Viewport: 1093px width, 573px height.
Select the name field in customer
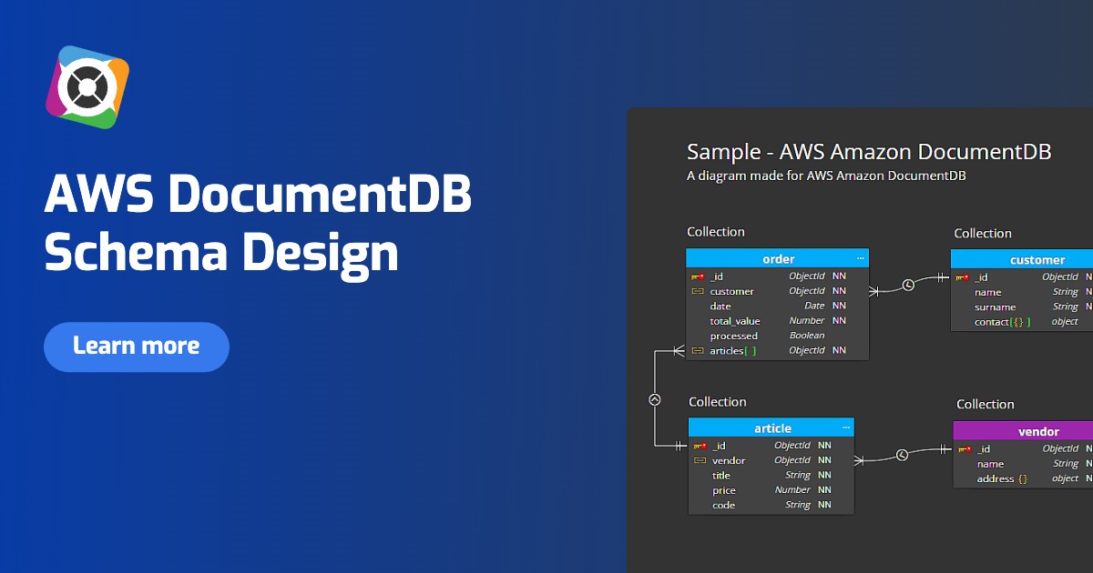(988, 292)
